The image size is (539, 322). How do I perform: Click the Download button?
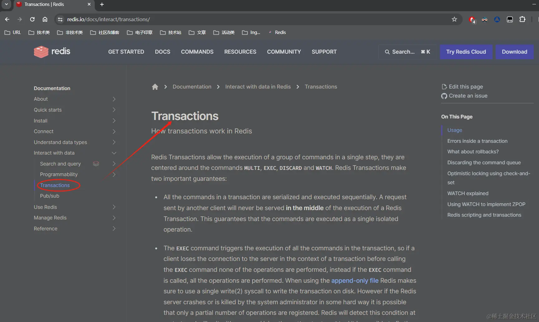click(514, 52)
